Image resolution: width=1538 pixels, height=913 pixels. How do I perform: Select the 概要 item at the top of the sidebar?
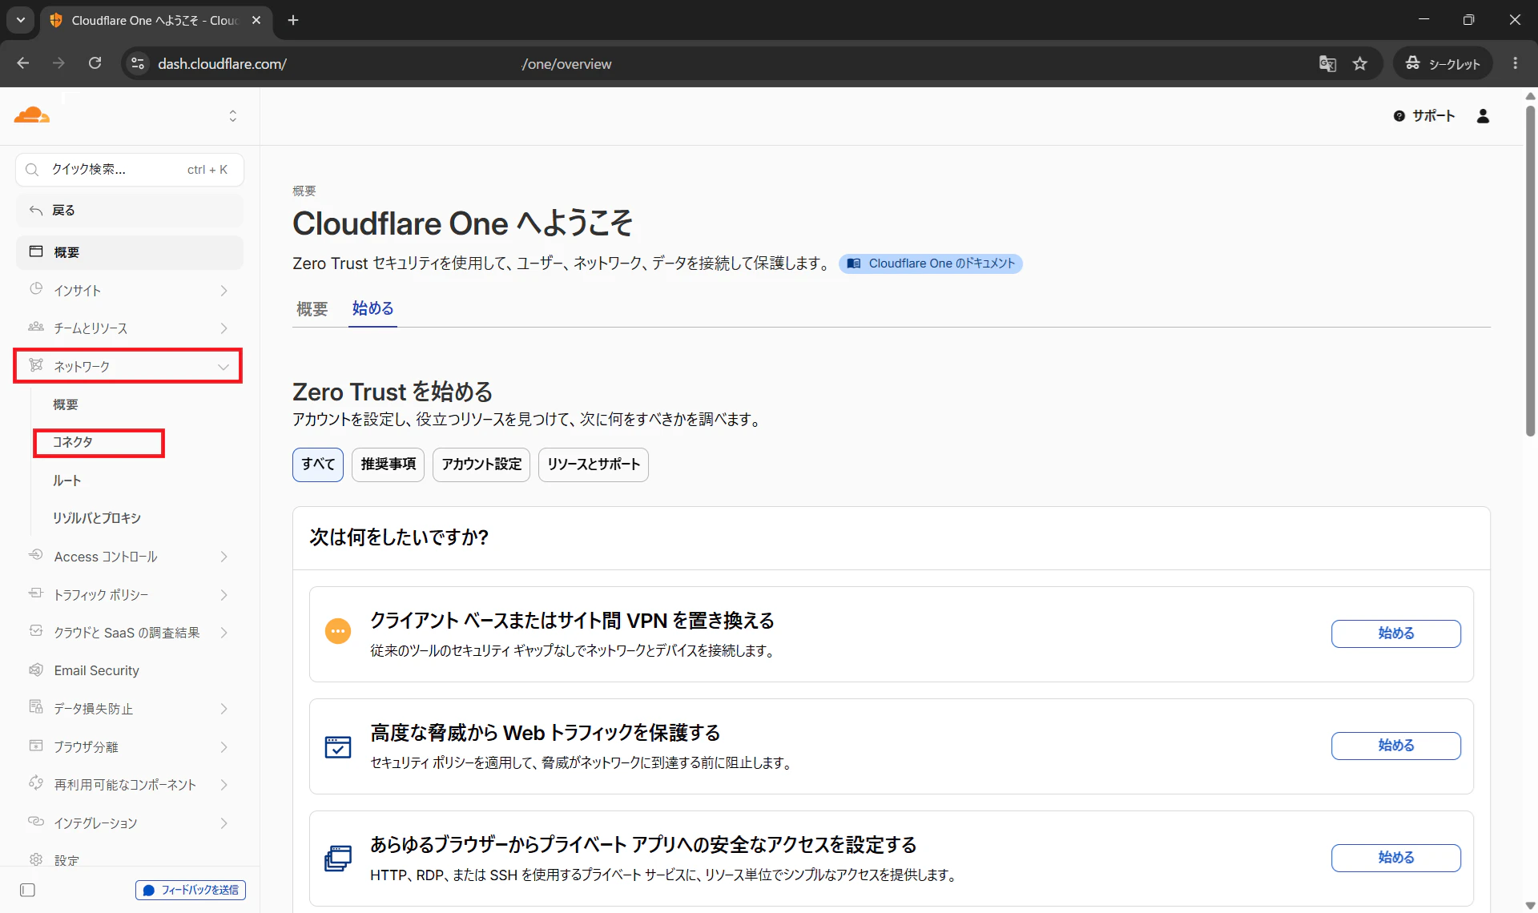(130, 252)
